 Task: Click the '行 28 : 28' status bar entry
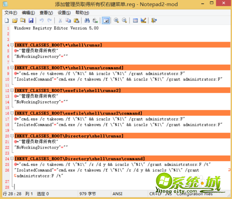[12, 194]
